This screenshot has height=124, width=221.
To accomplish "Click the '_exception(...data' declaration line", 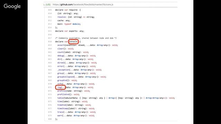I will (x=79, y=70).
